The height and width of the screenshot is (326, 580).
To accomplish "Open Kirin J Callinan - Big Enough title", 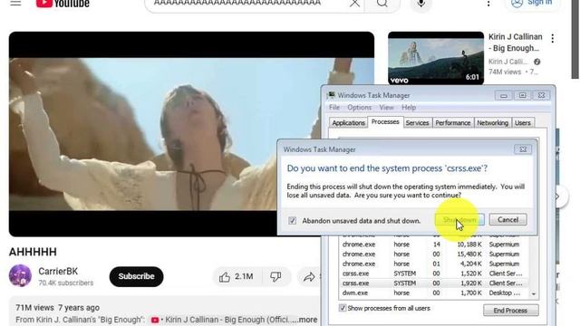I will (x=516, y=43).
